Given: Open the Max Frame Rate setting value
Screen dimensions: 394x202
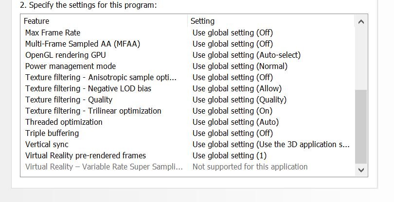Looking at the screenshot, I should pos(233,33).
